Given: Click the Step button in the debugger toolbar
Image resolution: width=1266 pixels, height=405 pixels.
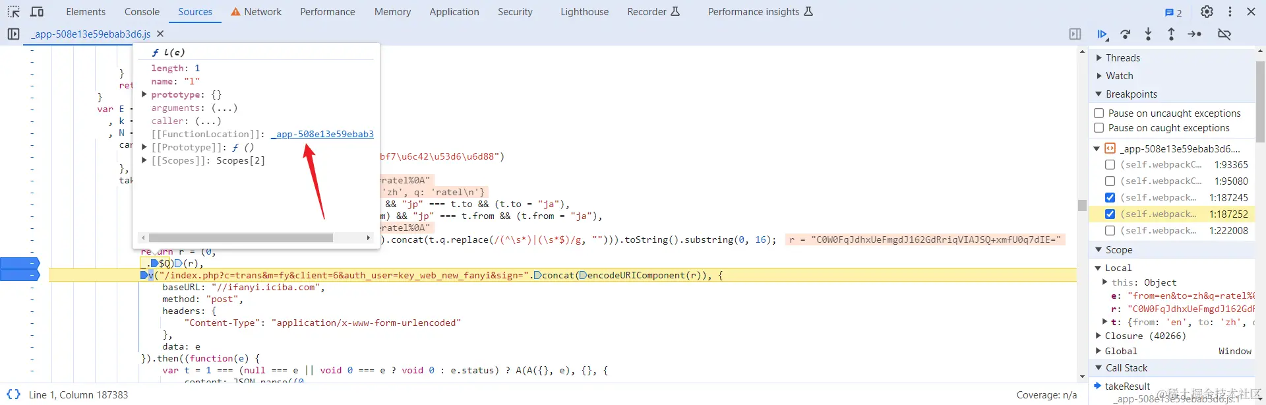Looking at the screenshot, I should (1195, 34).
